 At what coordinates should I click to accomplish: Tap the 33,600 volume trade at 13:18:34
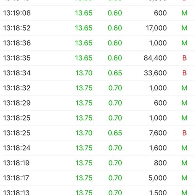pos(97,73)
